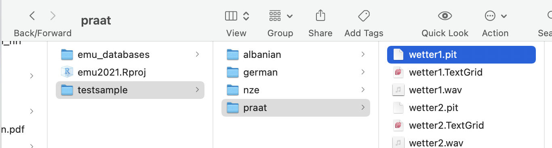This screenshot has height=148, width=552.
Task: Select the testsample folder
Action: pos(130,90)
